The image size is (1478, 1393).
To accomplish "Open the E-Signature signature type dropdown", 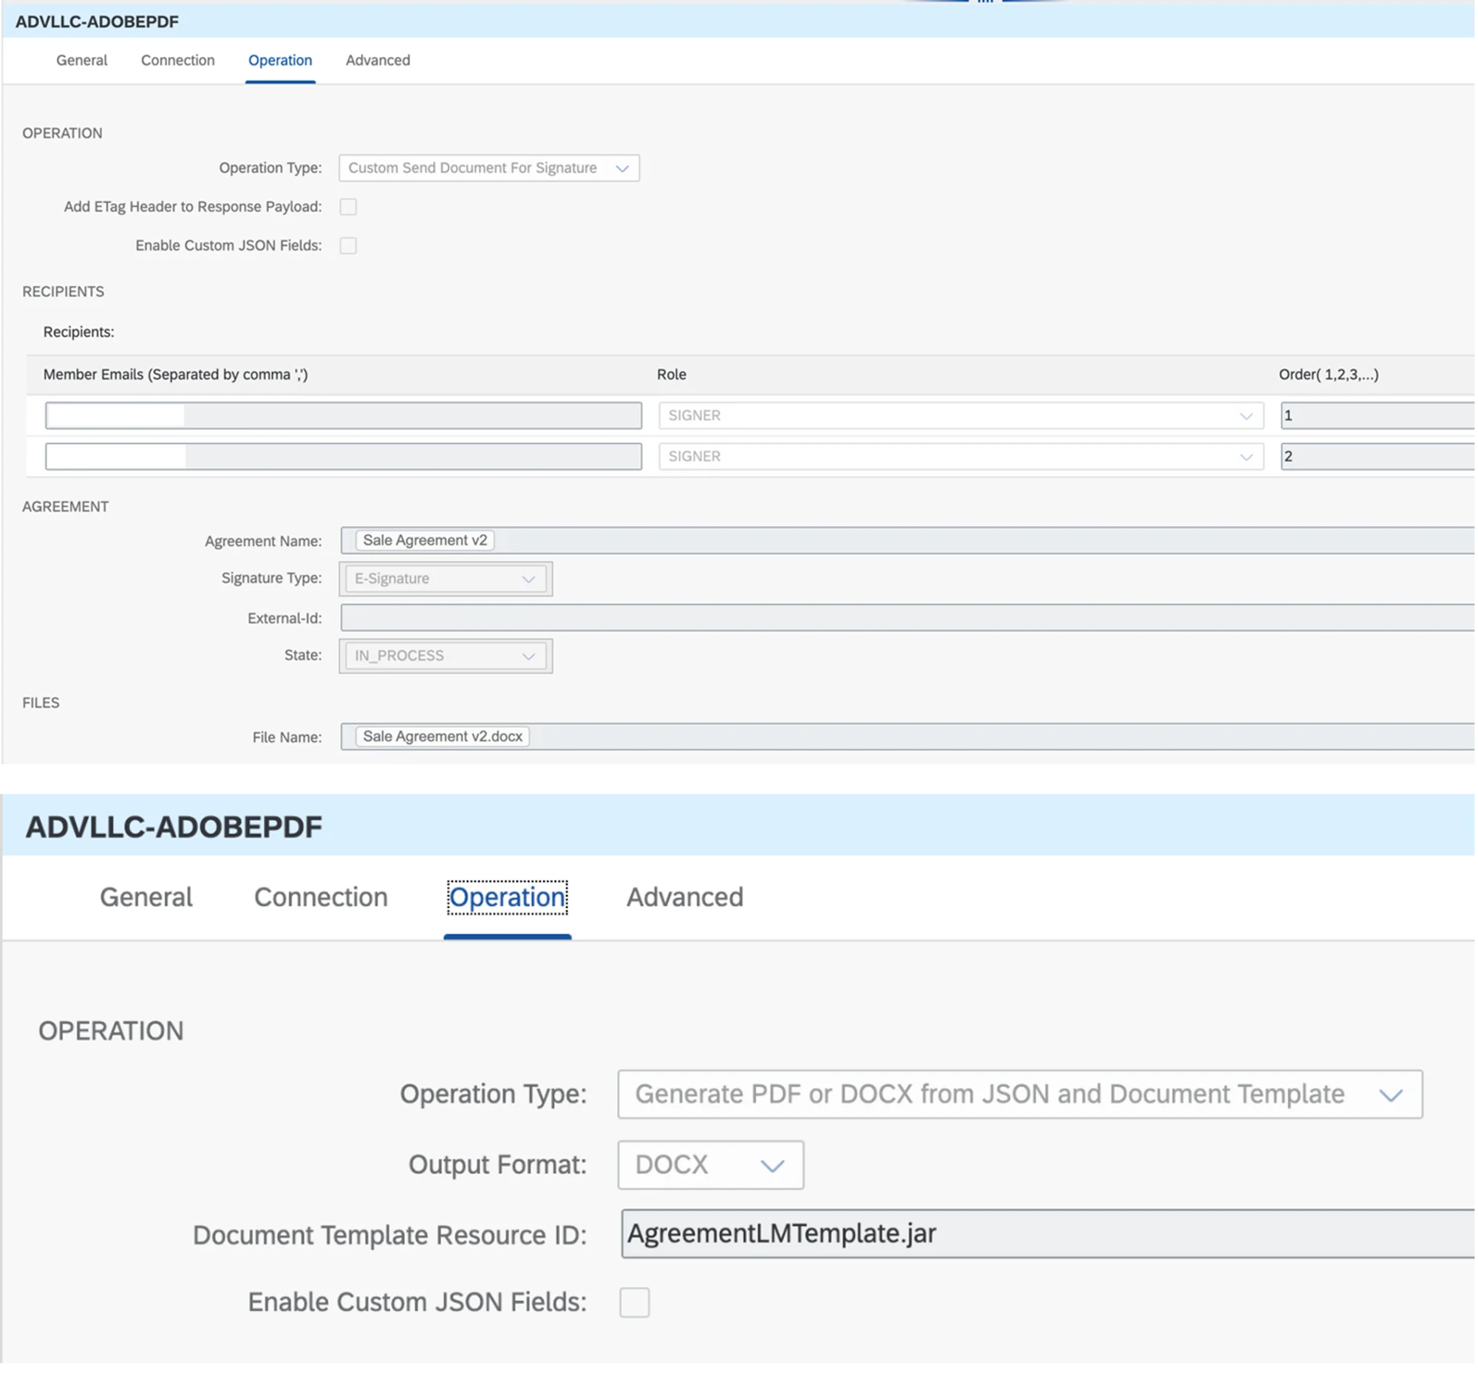I will coord(445,579).
